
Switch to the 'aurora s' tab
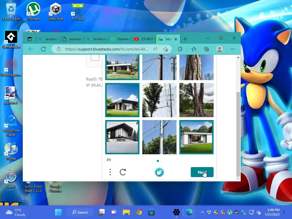pyautogui.click(x=48, y=39)
